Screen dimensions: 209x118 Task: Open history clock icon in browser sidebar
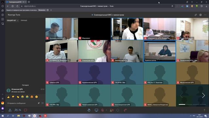(3, 6)
